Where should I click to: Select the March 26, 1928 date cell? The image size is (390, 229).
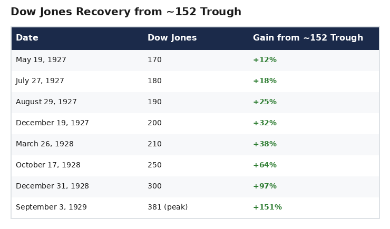[45, 144]
